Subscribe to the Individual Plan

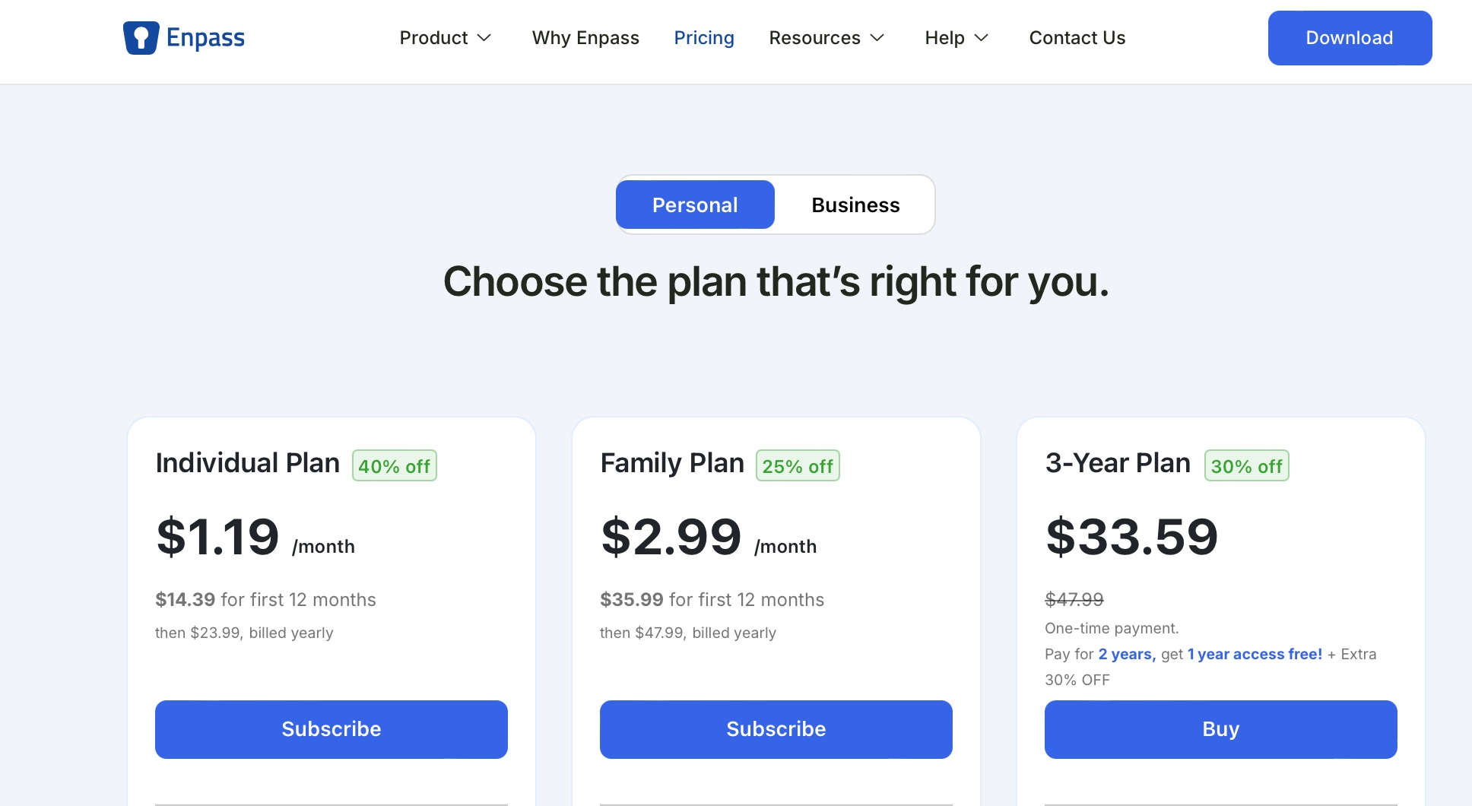tap(332, 729)
